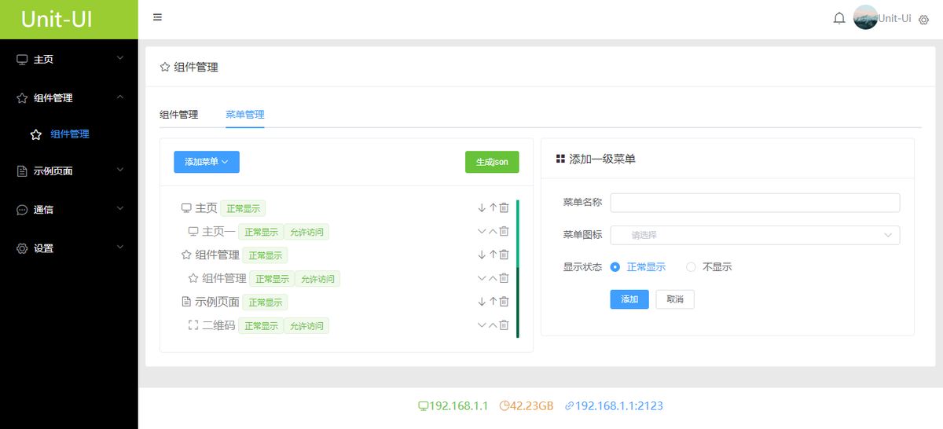Click 生成json button
Viewport: 943px width, 429px height.
pos(492,162)
